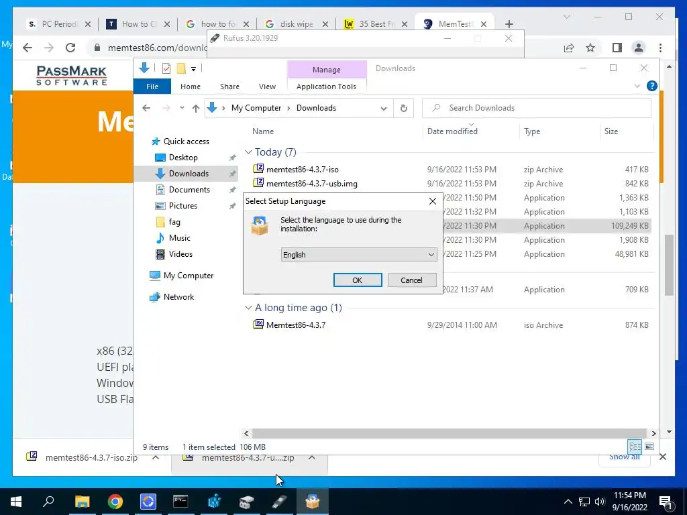Switch to the Home ribbon tab

[190, 87]
